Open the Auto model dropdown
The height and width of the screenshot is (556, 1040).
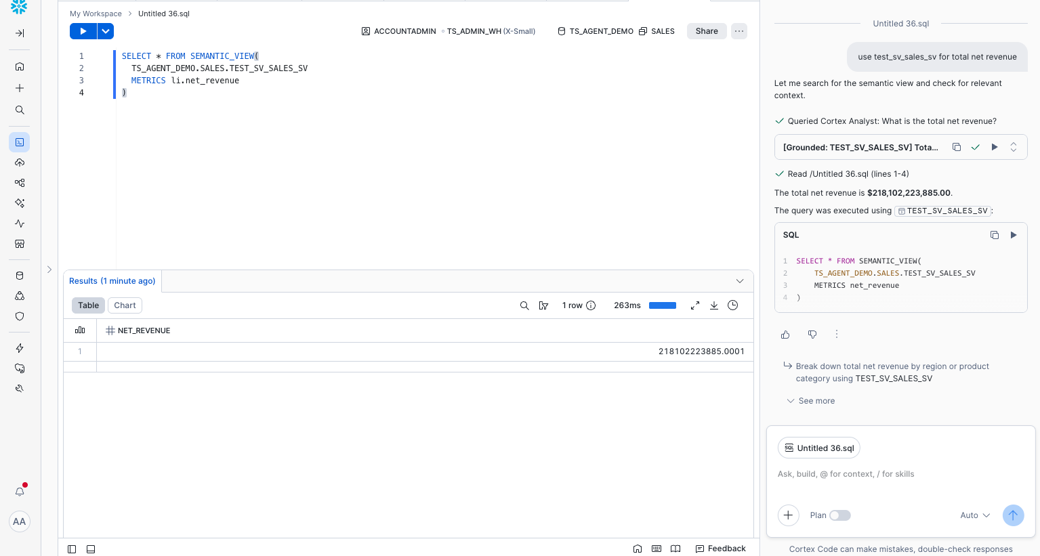click(x=975, y=515)
